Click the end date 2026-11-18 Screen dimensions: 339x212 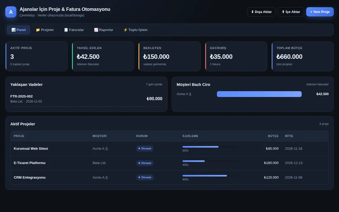click(x=294, y=149)
